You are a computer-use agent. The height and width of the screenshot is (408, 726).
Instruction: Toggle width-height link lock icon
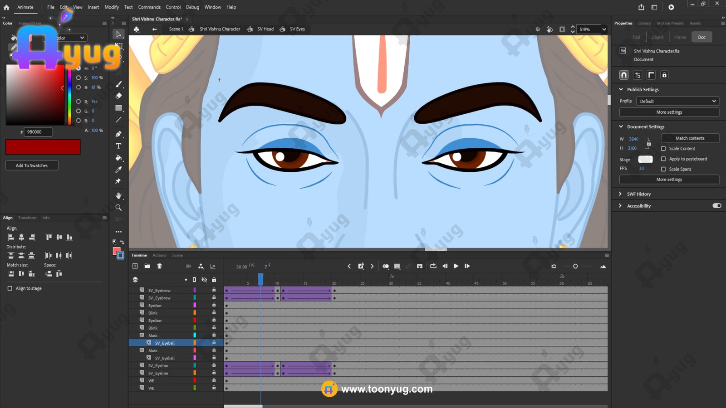[x=649, y=144]
